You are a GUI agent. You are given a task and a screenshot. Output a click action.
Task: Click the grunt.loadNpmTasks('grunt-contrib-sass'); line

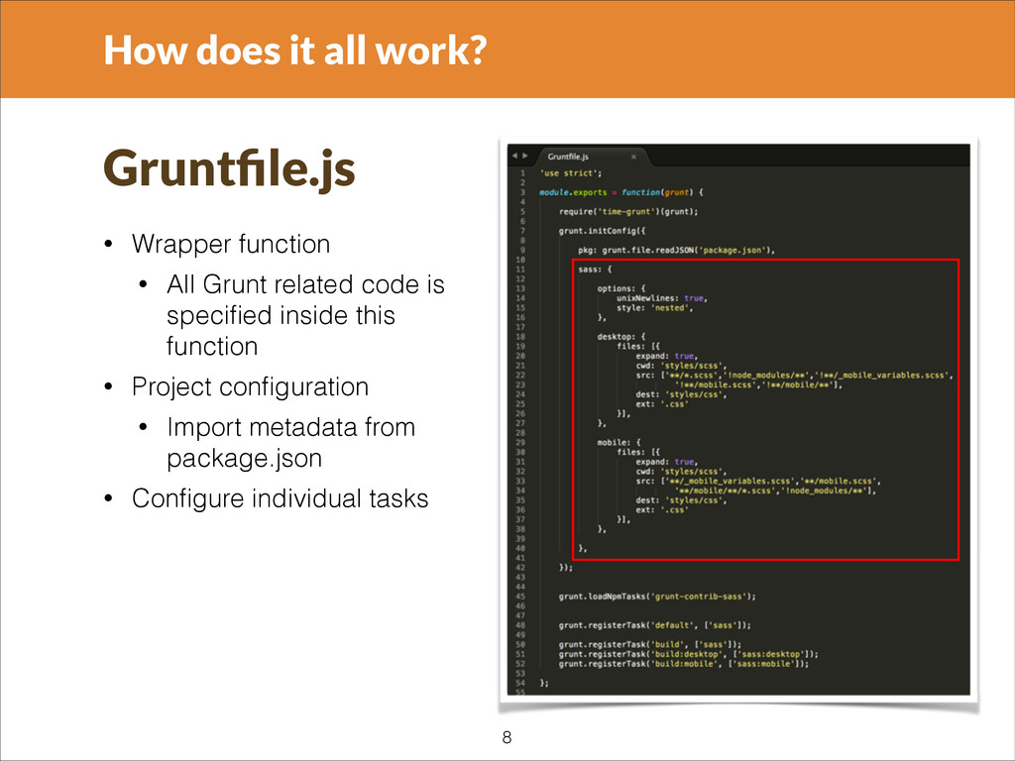[x=658, y=597]
